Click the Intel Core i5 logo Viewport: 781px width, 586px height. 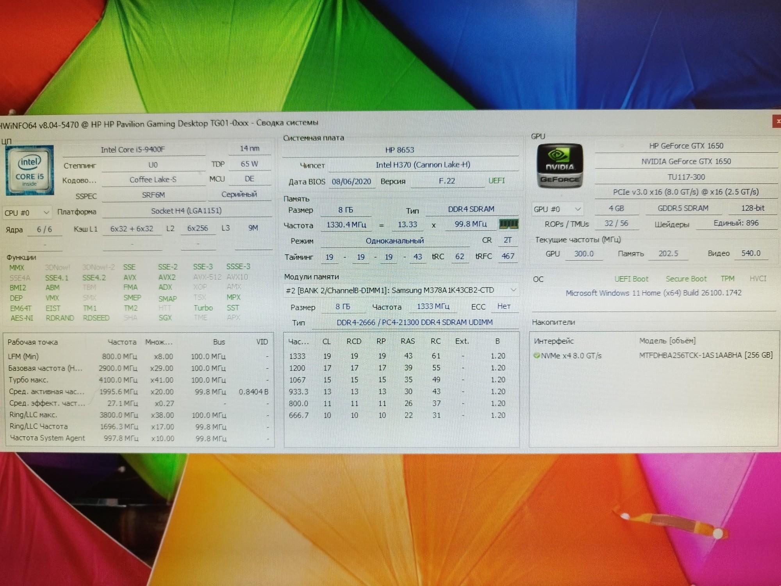(x=30, y=170)
